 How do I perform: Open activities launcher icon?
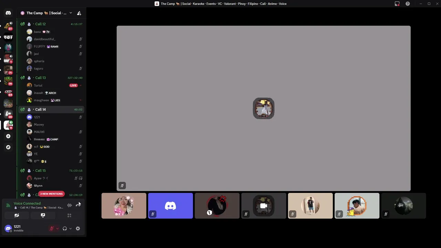point(69,215)
